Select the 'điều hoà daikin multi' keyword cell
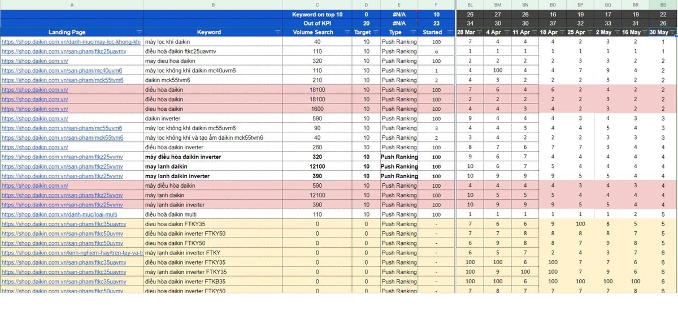This screenshot has height=315, width=678. 213,214
